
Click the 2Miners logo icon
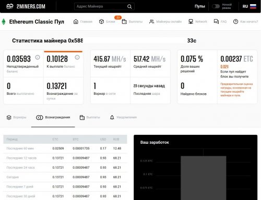(10, 6)
